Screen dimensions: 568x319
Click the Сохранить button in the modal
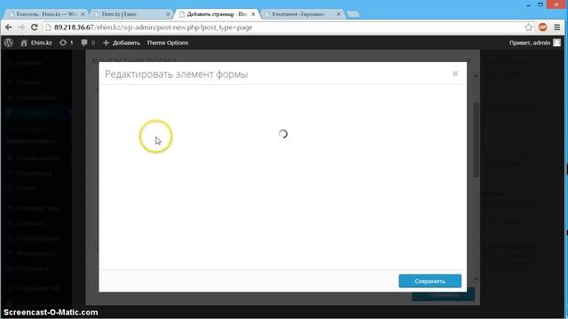coord(430,281)
